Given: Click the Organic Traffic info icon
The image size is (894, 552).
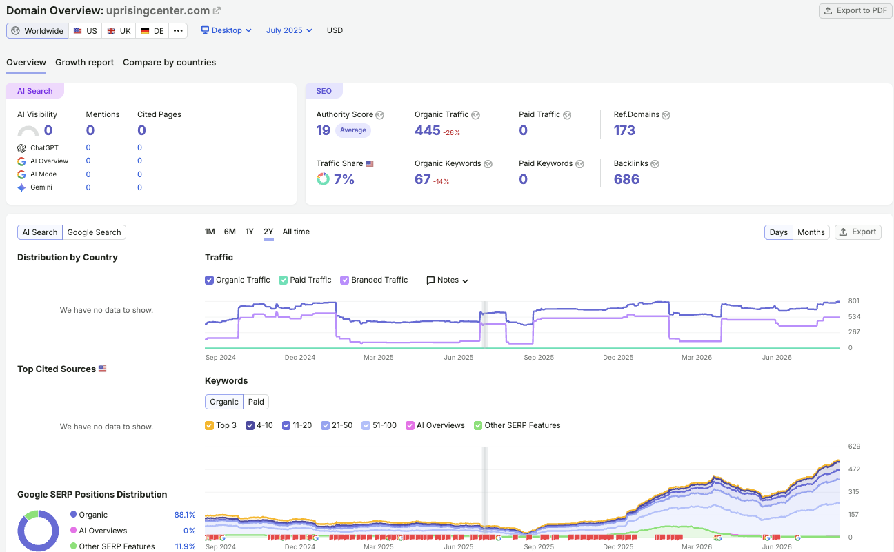Looking at the screenshot, I should coord(475,115).
